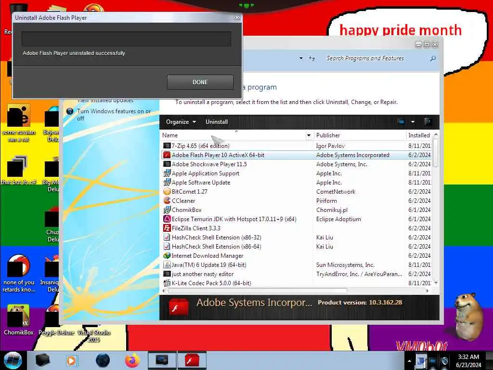This screenshot has height=370, width=493.
Task: Click the Programs and Features taskbar button
Action: (162, 360)
